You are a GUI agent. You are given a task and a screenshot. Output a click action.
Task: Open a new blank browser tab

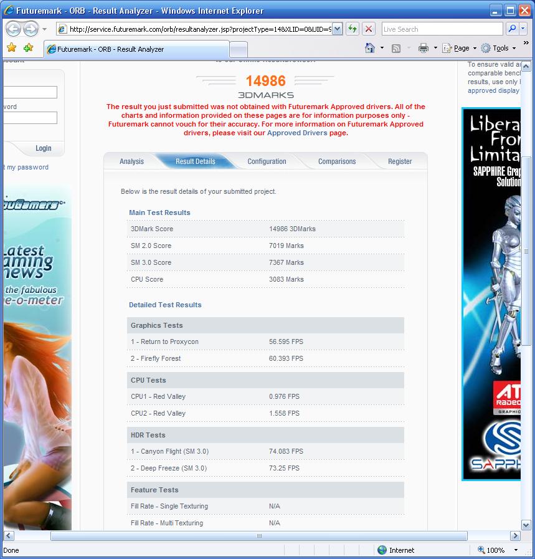239,50
